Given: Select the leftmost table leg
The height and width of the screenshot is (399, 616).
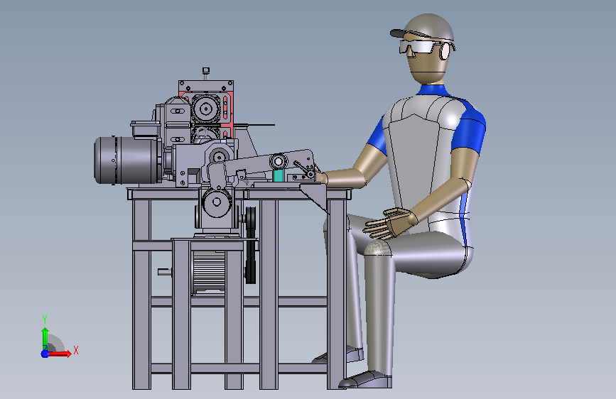Looking at the screenshot, I should tap(141, 294).
